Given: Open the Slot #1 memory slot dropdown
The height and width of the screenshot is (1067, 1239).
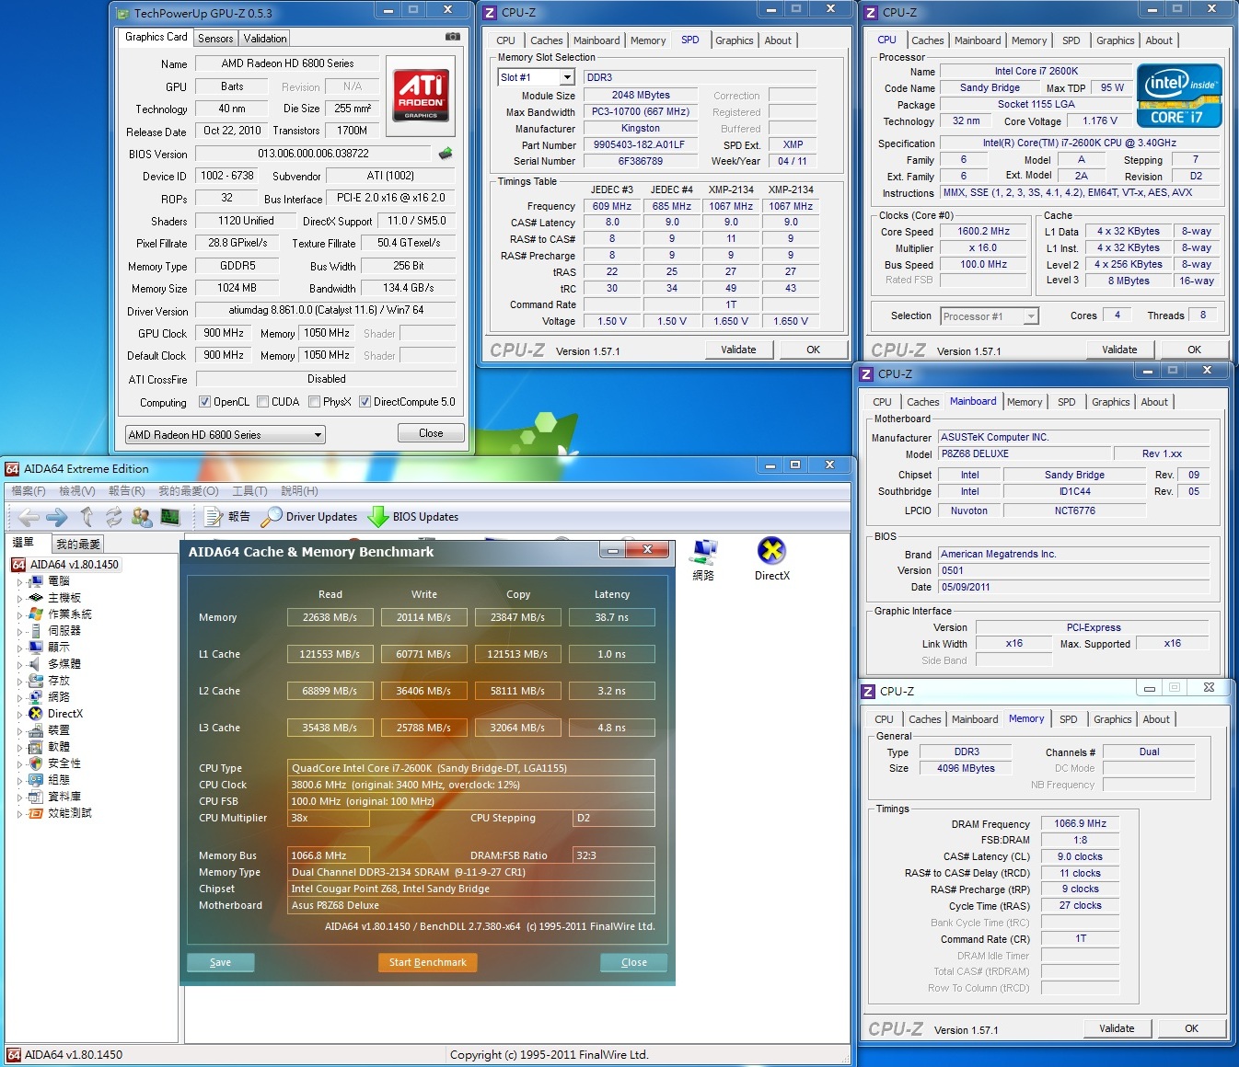Looking at the screenshot, I should tap(567, 77).
